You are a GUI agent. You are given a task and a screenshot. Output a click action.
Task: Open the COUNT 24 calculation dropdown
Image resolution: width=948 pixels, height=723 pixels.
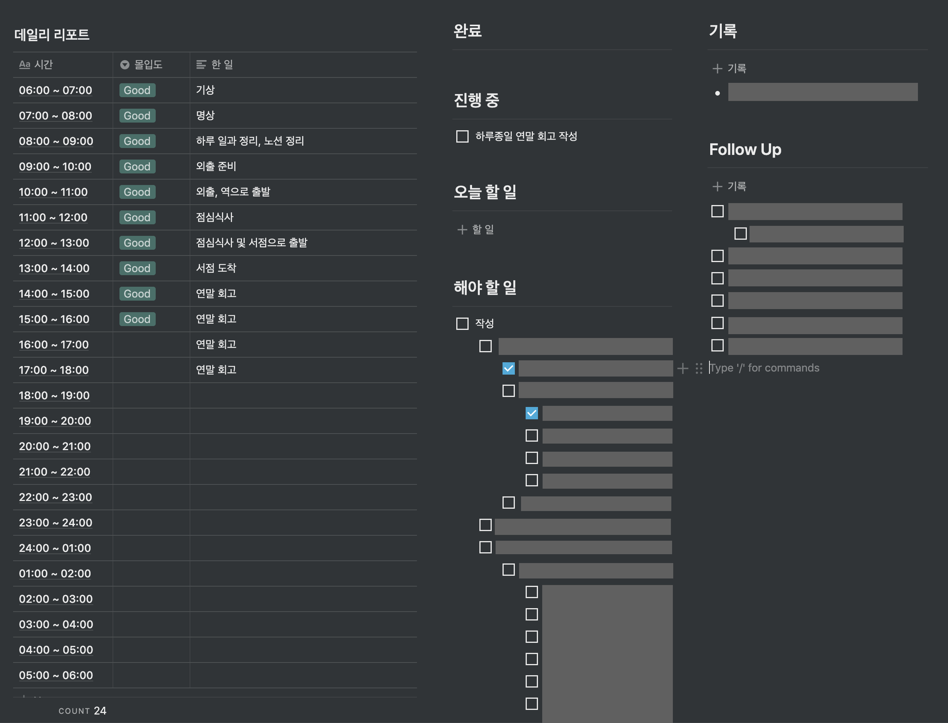(82, 711)
